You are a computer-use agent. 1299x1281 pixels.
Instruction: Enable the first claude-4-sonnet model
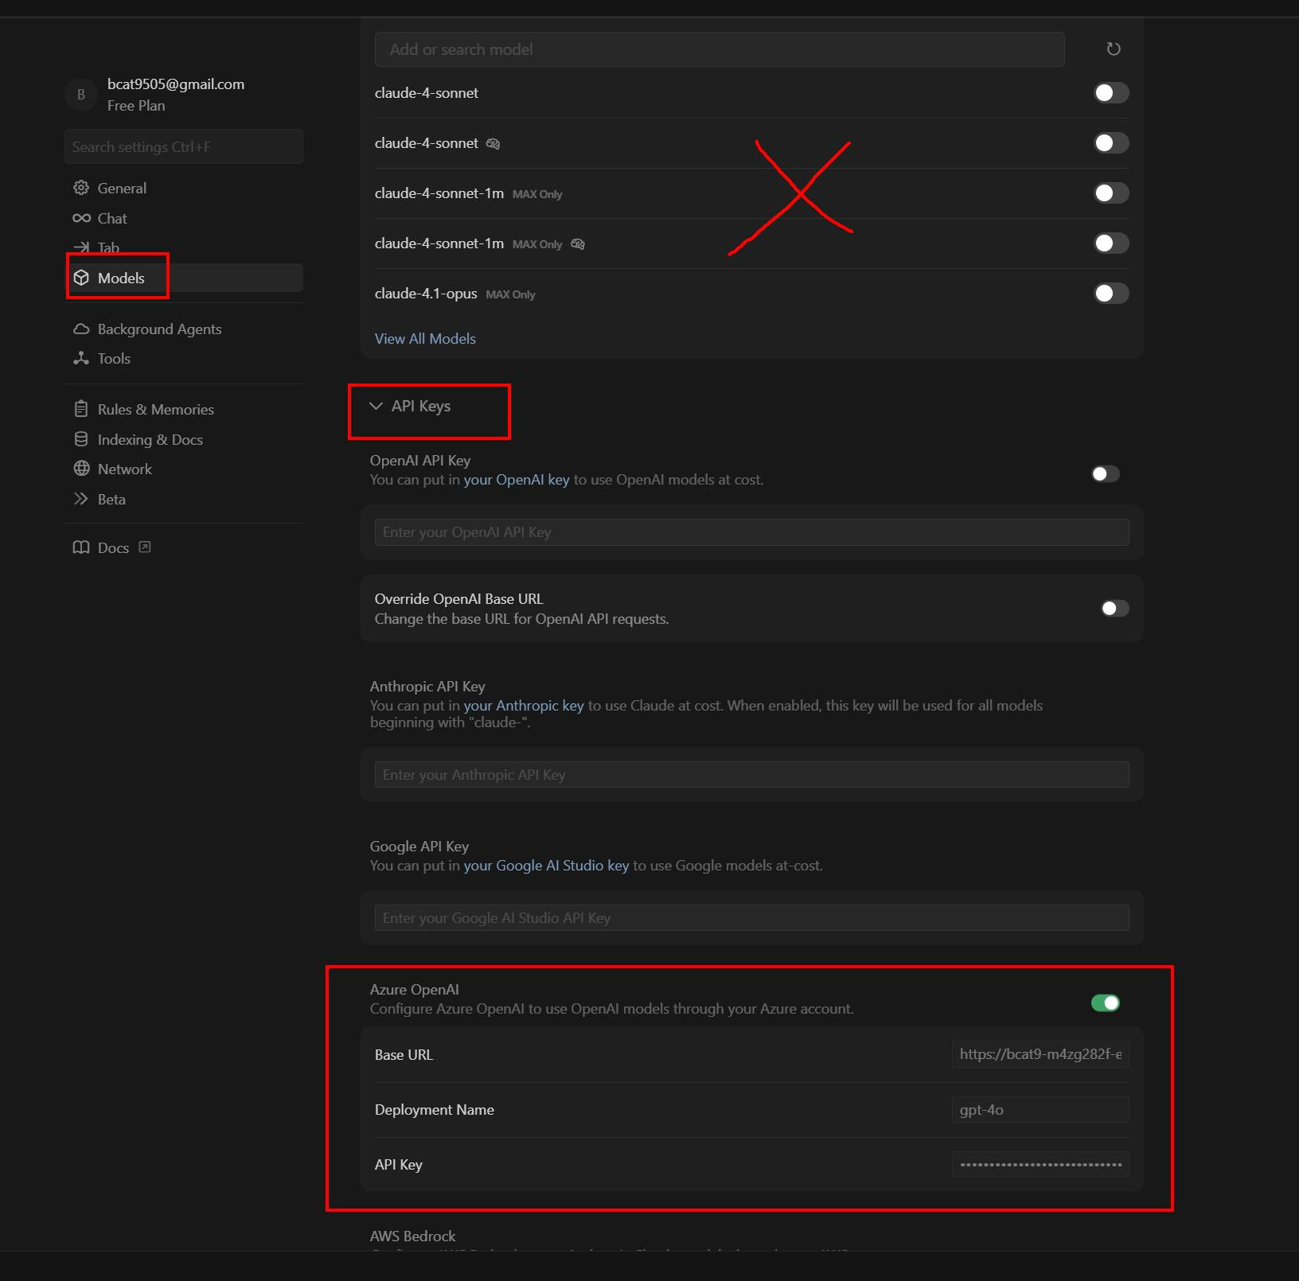[1111, 93]
